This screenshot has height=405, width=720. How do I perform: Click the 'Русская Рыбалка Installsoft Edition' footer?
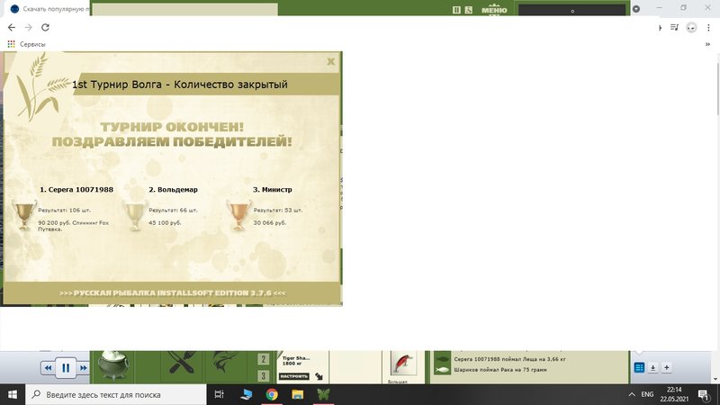tap(172, 293)
